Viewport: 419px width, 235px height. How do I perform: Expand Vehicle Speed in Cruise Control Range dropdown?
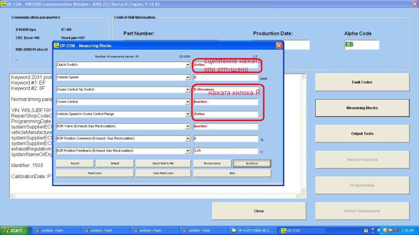pyautogui.click(x=188, y=114)
